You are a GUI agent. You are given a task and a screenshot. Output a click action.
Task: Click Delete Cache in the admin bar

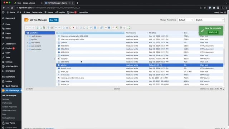click(37, 13)
